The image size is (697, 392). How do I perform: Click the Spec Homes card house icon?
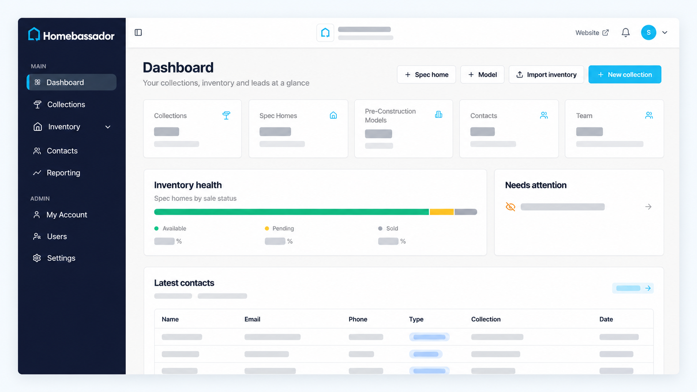[333, 115]
